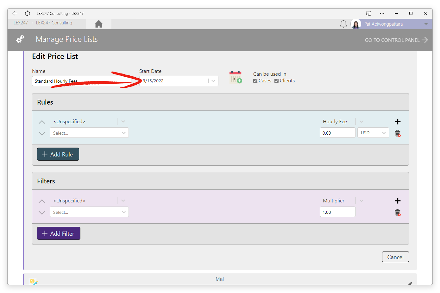Screen dimensions: 440x293
Task: Maximize the LEX247 window
Action: [x=411, y=13]
